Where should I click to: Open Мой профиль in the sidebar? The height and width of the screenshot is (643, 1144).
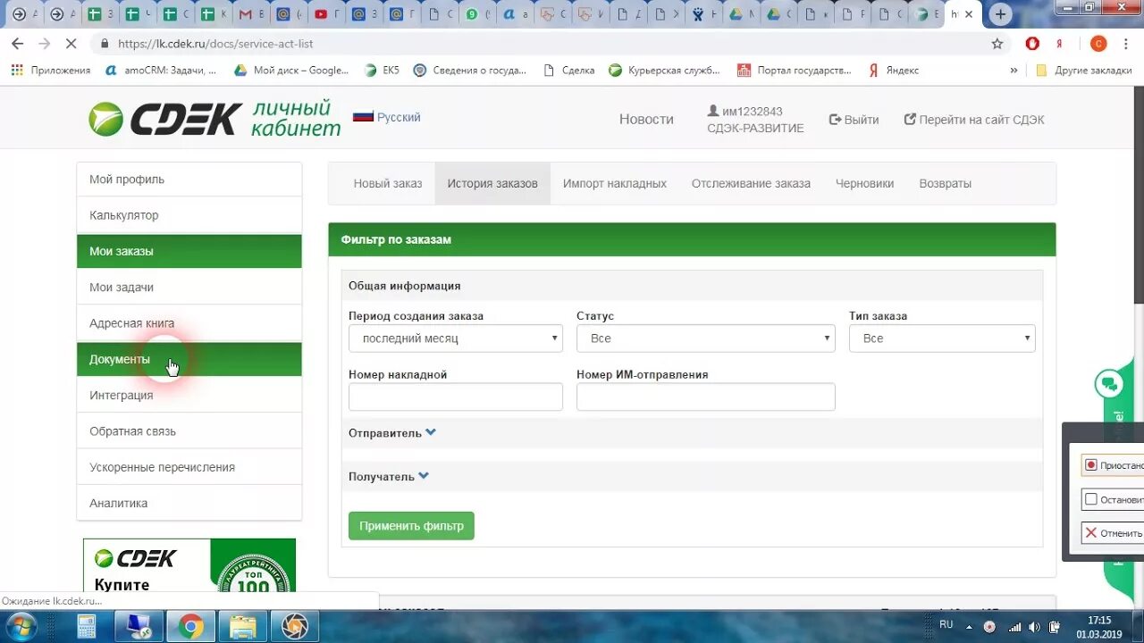[x=189, y=180]
